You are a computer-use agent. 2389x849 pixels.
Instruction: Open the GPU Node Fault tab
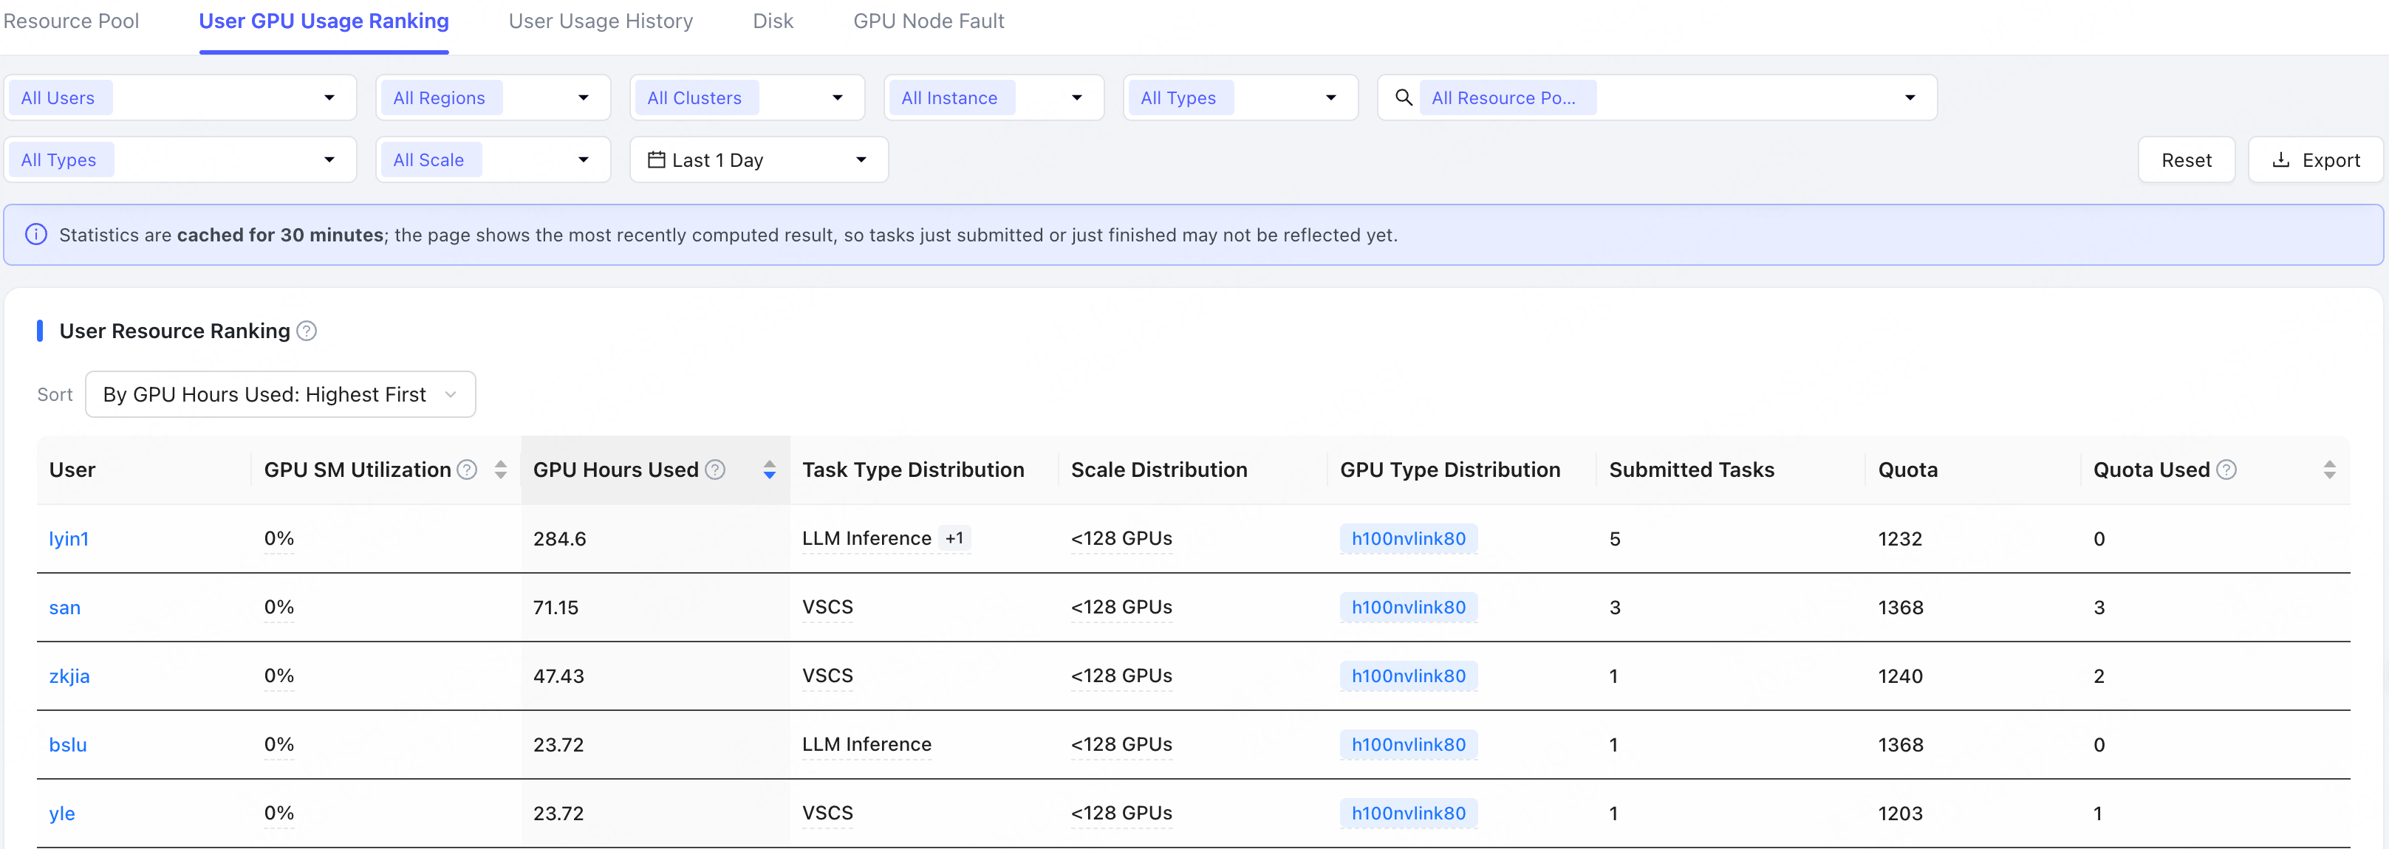pyautogui.click(x=929, y=21)
